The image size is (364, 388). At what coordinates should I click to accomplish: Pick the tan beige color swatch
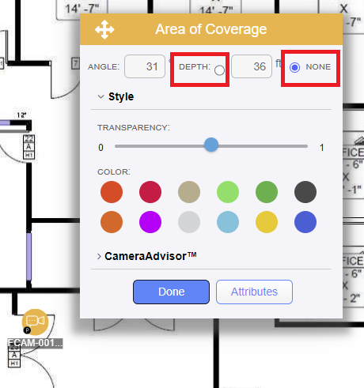pos(189,192)
